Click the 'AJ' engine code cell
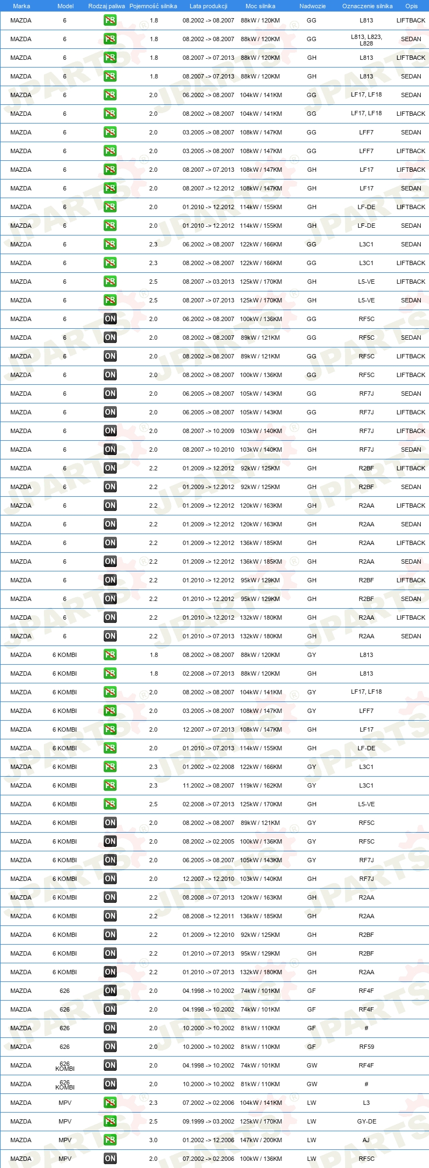The height and width of the screenshot is (1168, 429). (366, 1140)
